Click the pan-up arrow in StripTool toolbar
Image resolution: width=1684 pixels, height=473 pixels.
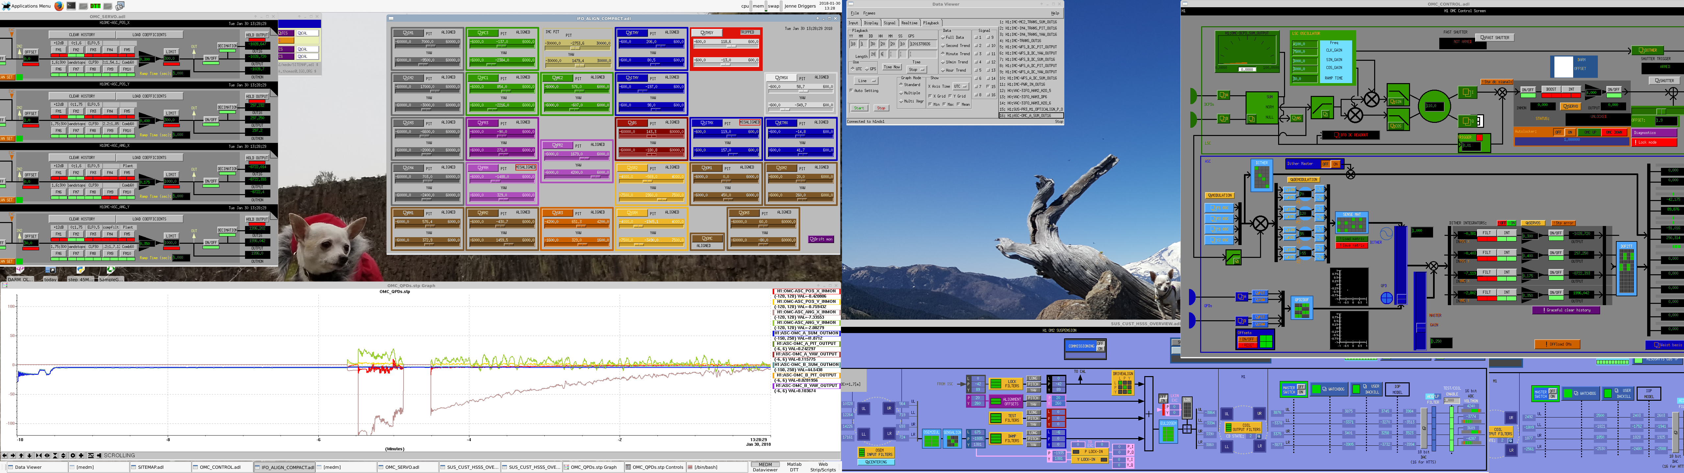[x=21, y=455]
